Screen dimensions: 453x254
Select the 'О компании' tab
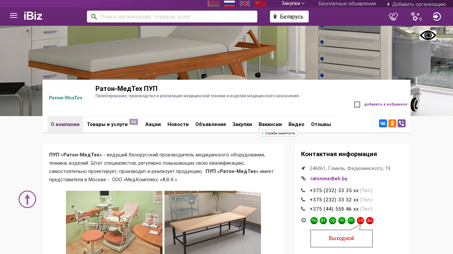(x=65, y=124)
